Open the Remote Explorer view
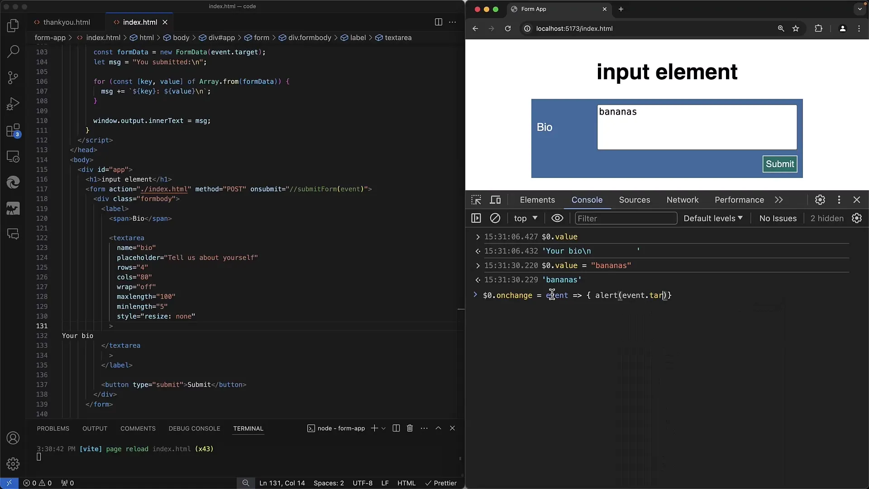Viewport: 869px width, 489px height. click(13, 157)
